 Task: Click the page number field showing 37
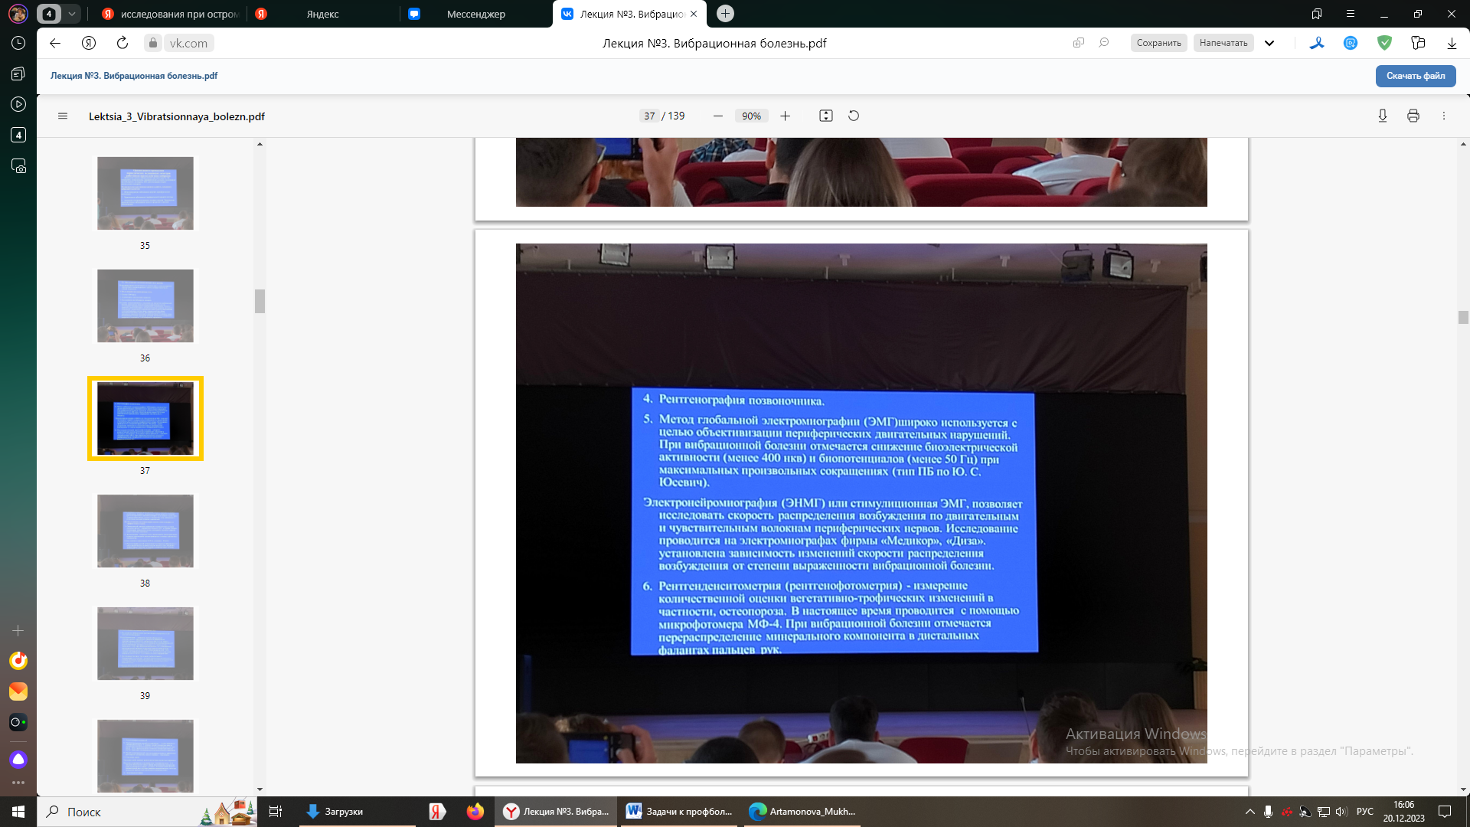coord(648,116)
